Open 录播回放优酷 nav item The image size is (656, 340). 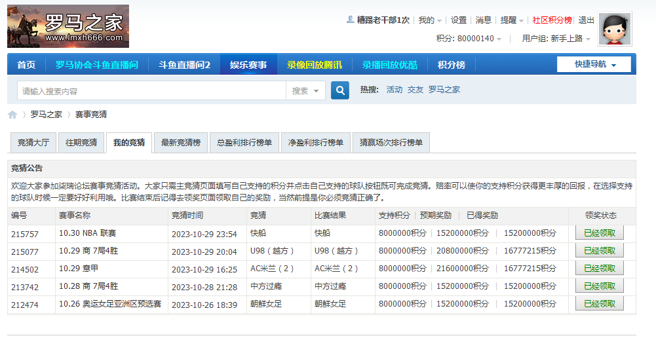[389, 65]
